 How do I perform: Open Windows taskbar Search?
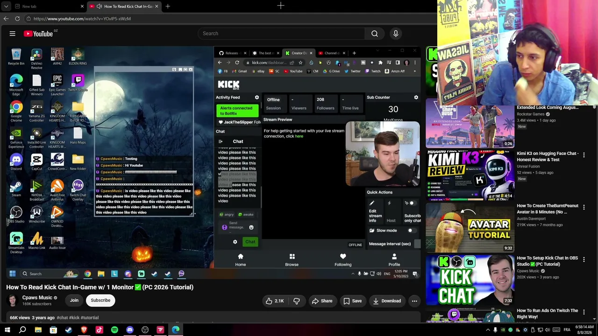22,330
